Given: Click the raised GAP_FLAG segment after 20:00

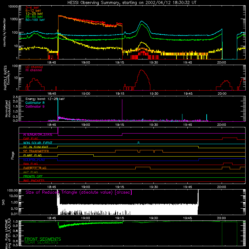Looking at the screenshot, I should [230, 138].
